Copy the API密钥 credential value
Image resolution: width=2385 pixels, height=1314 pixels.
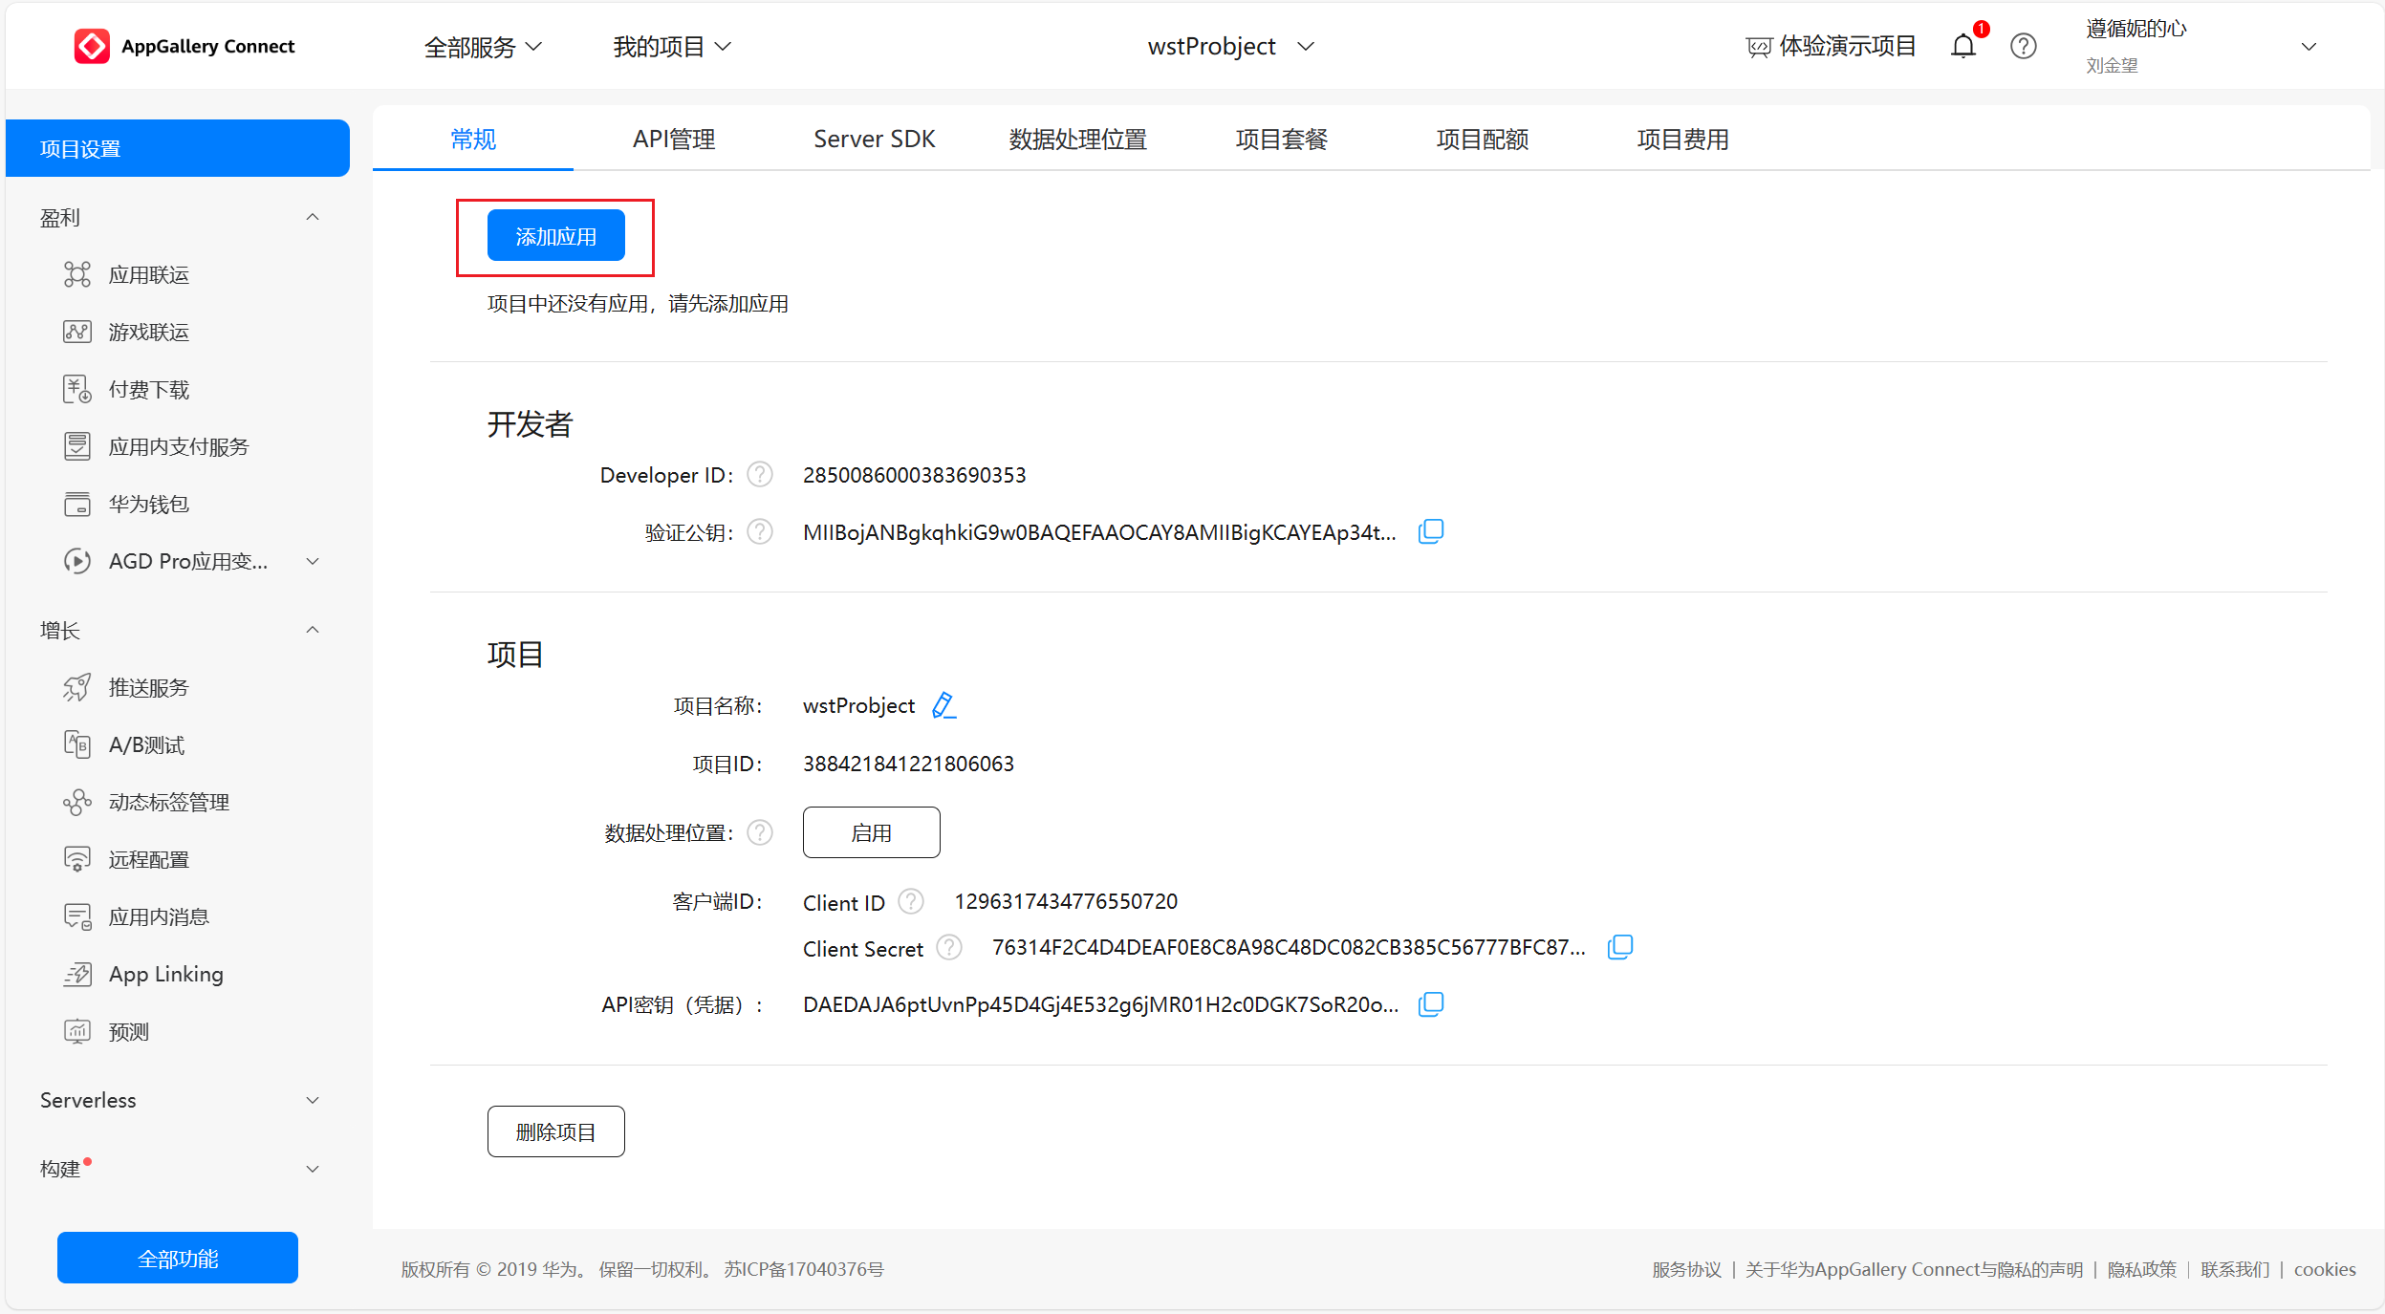pos(1431,1004)
